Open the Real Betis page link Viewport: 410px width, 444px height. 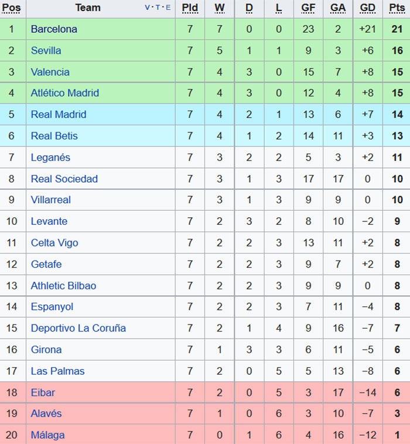(x=54, y=136)
